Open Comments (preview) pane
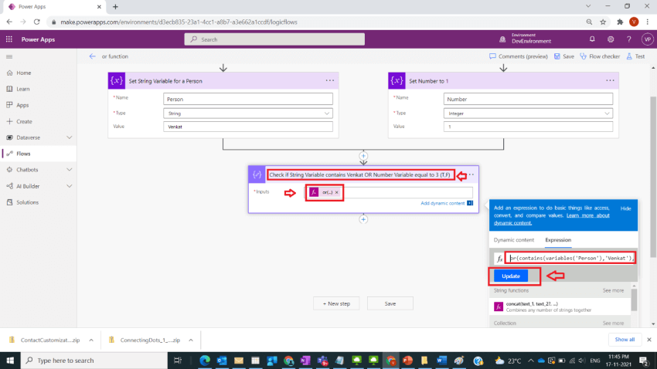Screen dimensions: 657x369 coord(519,56)
